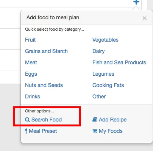The image size is (153, 151).
Task: Pick Nuts and Seeds category
Action: pos(44,85)
